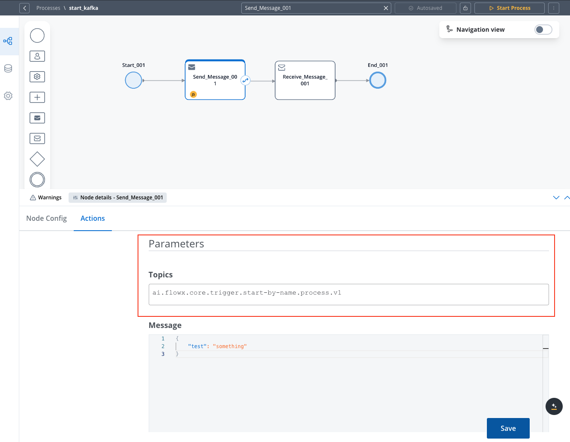Click the JS badge on Send_Message_001

[193, 94]
